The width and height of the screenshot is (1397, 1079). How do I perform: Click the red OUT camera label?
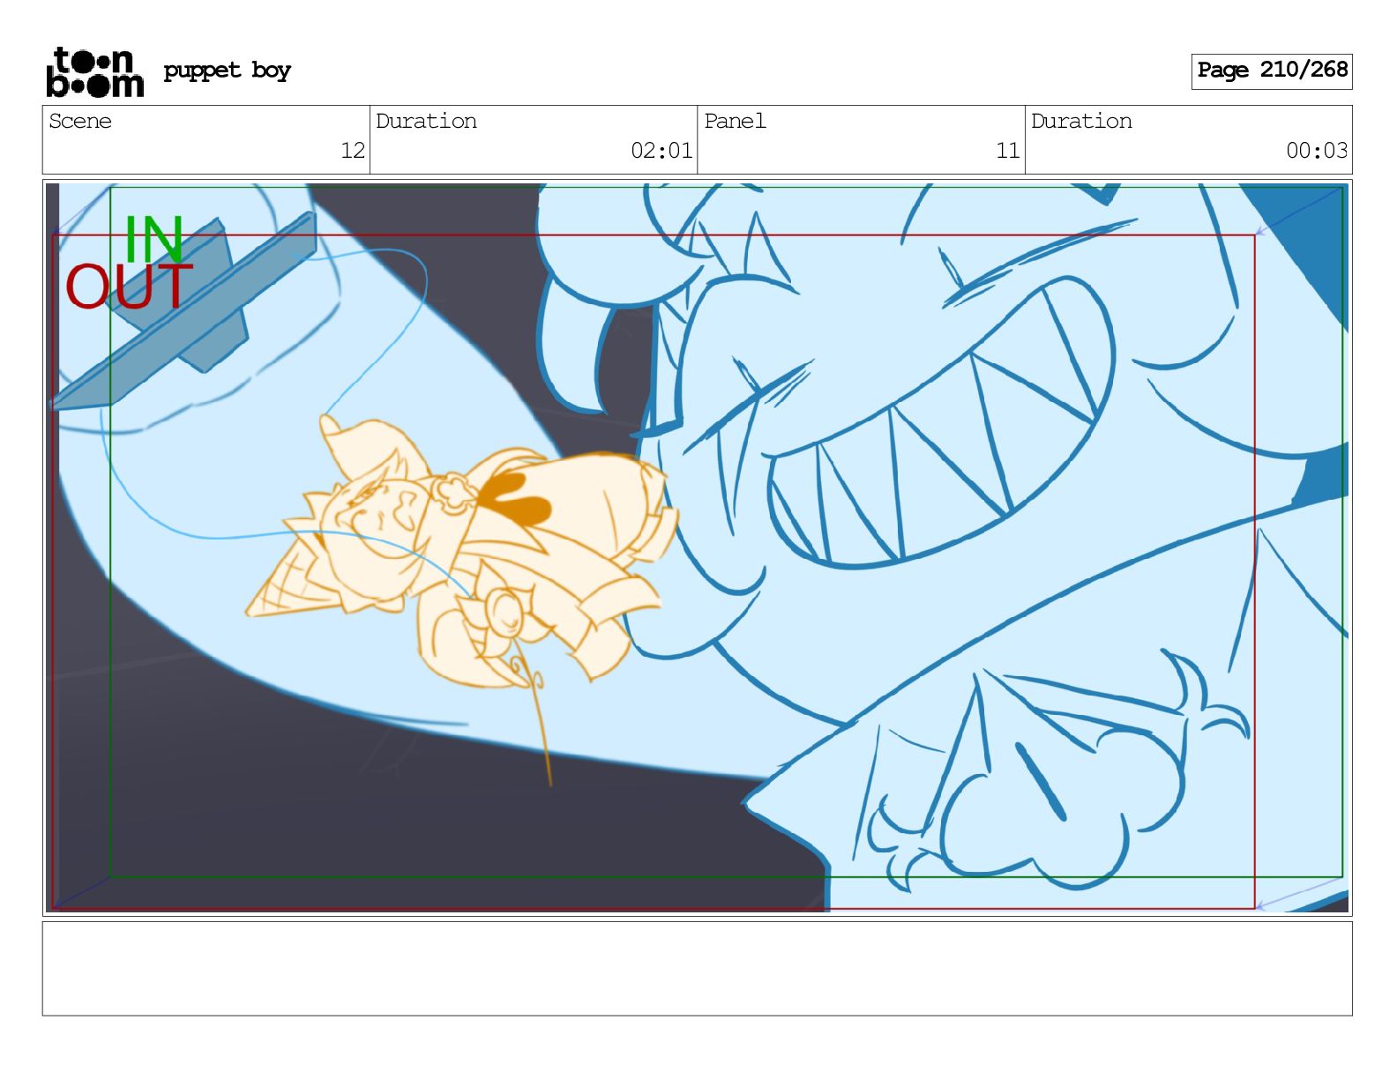point(129,286)
